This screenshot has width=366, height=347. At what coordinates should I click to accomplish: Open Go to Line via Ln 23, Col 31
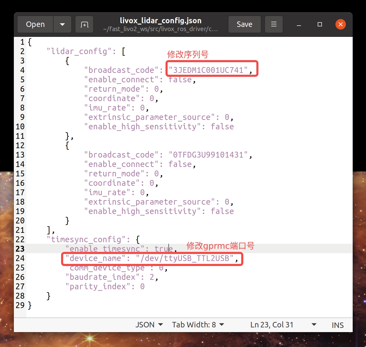(x=272, y=325)
